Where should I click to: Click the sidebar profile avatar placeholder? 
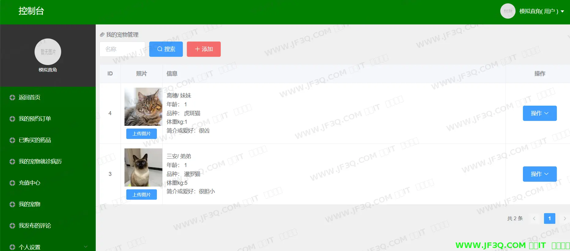coord(48,52)
